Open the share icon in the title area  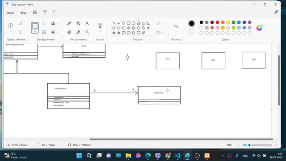coord(276,12)
